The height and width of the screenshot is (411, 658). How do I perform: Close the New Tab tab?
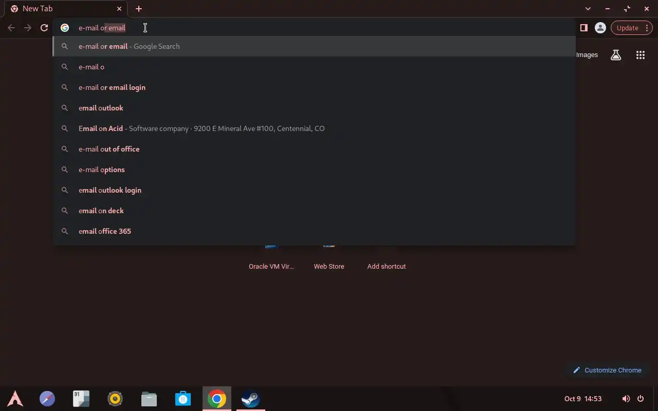(x=119, y=9)
